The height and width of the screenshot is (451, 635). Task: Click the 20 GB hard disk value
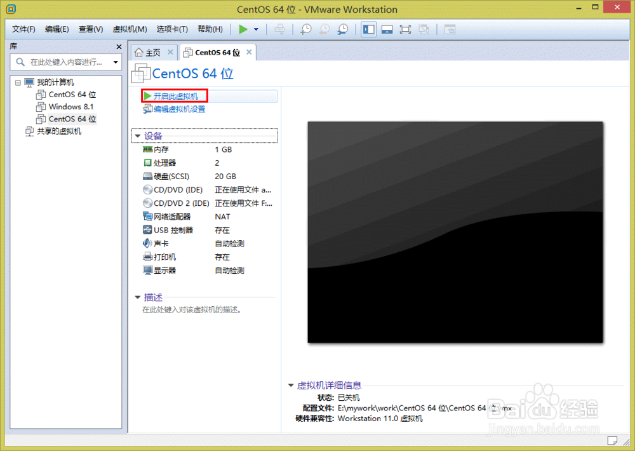point(225,176)
